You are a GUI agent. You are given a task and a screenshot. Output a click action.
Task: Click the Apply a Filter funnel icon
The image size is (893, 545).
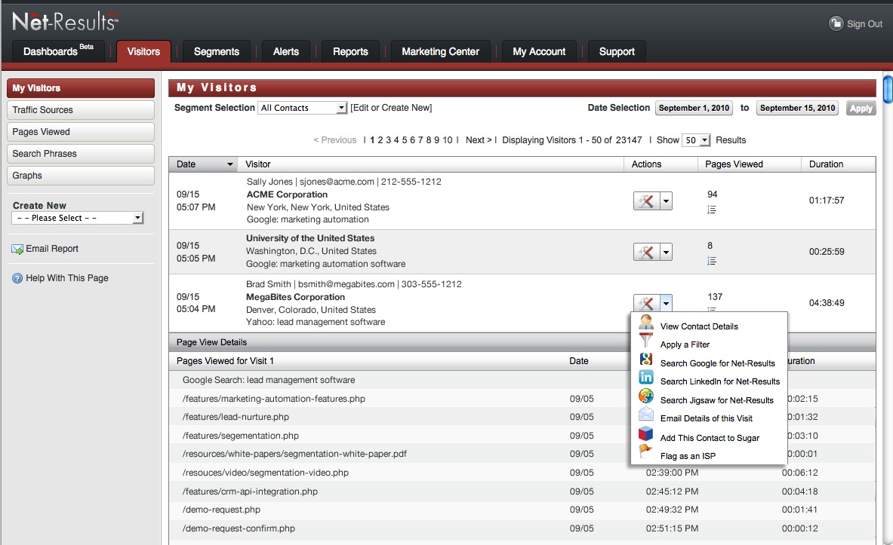pyautogui.click(x=646, y=340)
